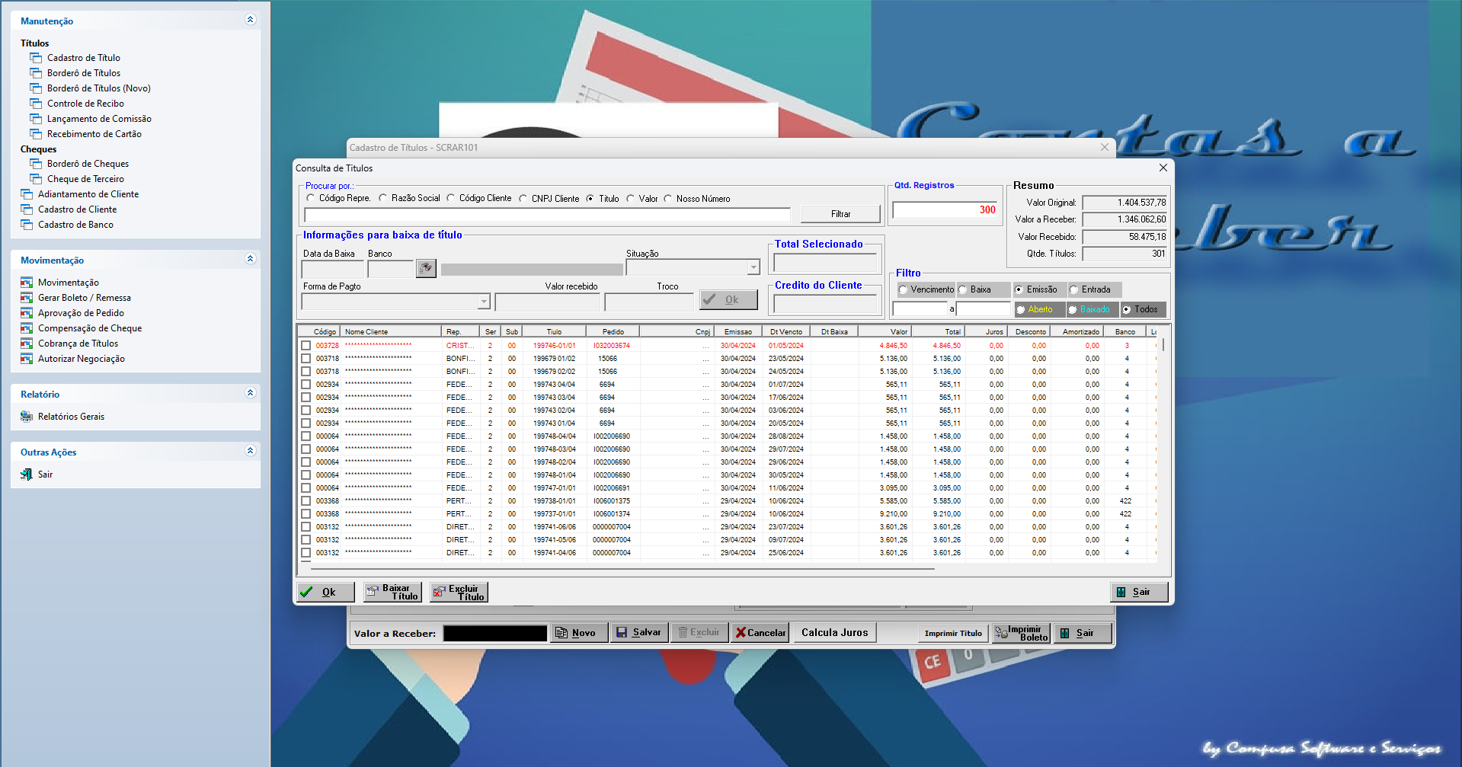Open Borderô de Títulos menu entry

[84, 73]
